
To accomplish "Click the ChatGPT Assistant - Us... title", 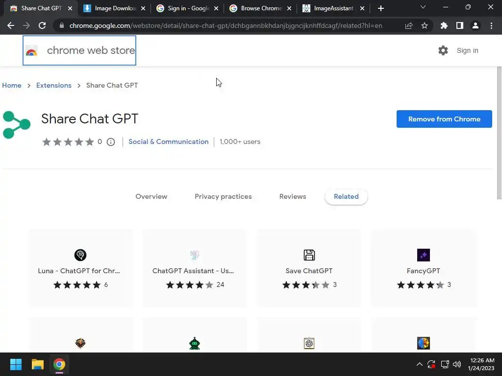I will click(193, 271).
